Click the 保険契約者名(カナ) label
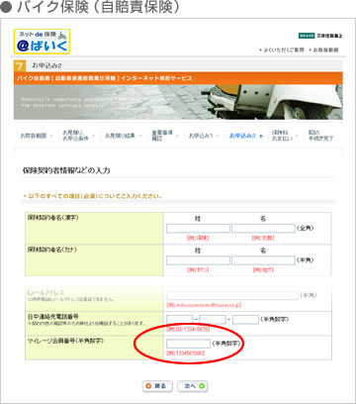The height and width of the screenshot is (404, 356). click(x=52, y=250)
